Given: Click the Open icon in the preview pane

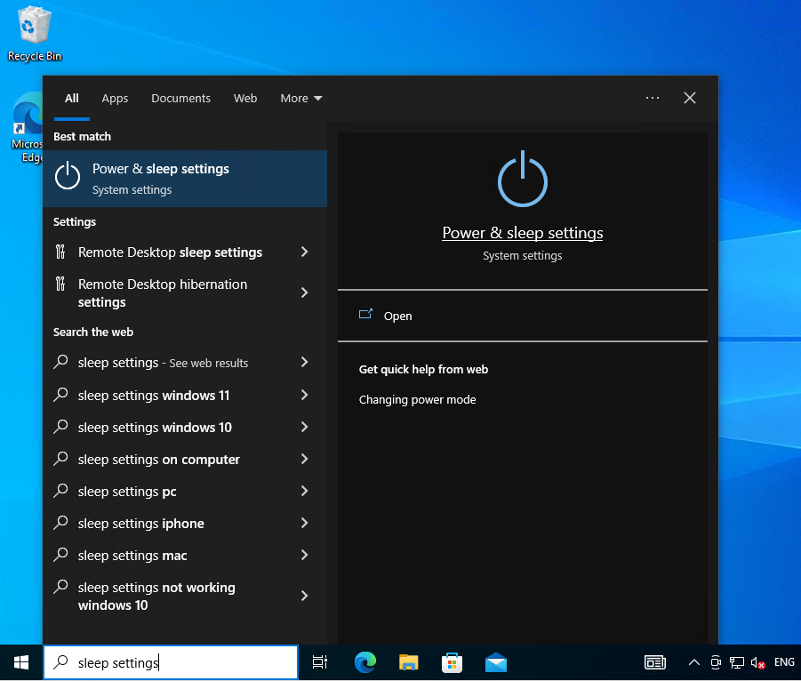Looking at the screenshot, I should [x=365, y=314].
